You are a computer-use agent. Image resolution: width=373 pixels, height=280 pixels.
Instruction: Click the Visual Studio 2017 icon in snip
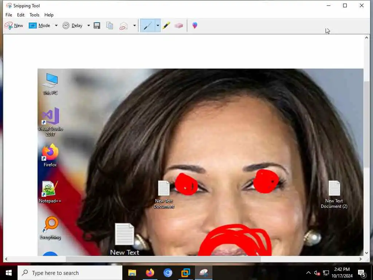(50, 122)
